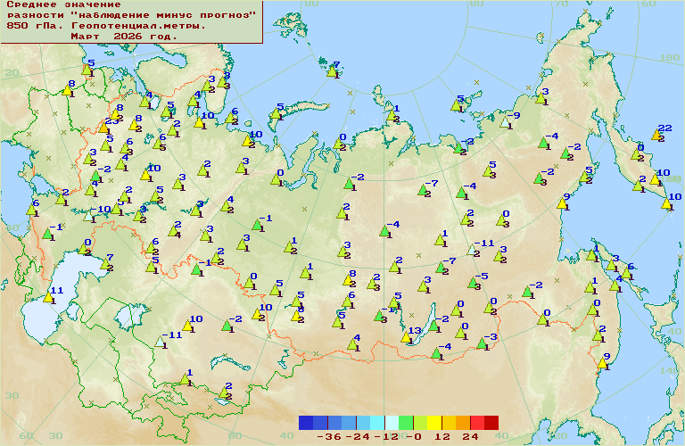Click the white swatch in the color scale
Image resolution: width=685 pixels, height=446 pixels.
coord(392,423)
